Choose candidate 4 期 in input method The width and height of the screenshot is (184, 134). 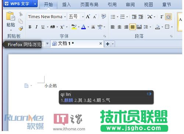pyautogui.click(x=97, y=100)
